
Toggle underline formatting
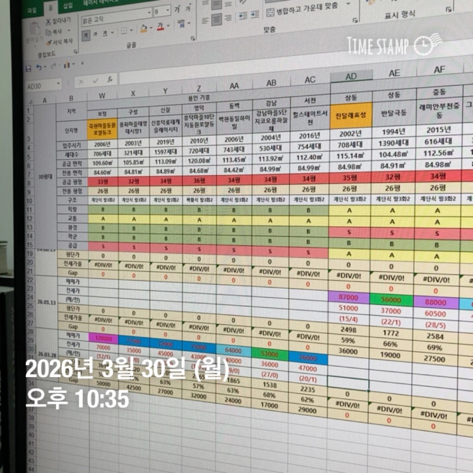pos(105,34)
